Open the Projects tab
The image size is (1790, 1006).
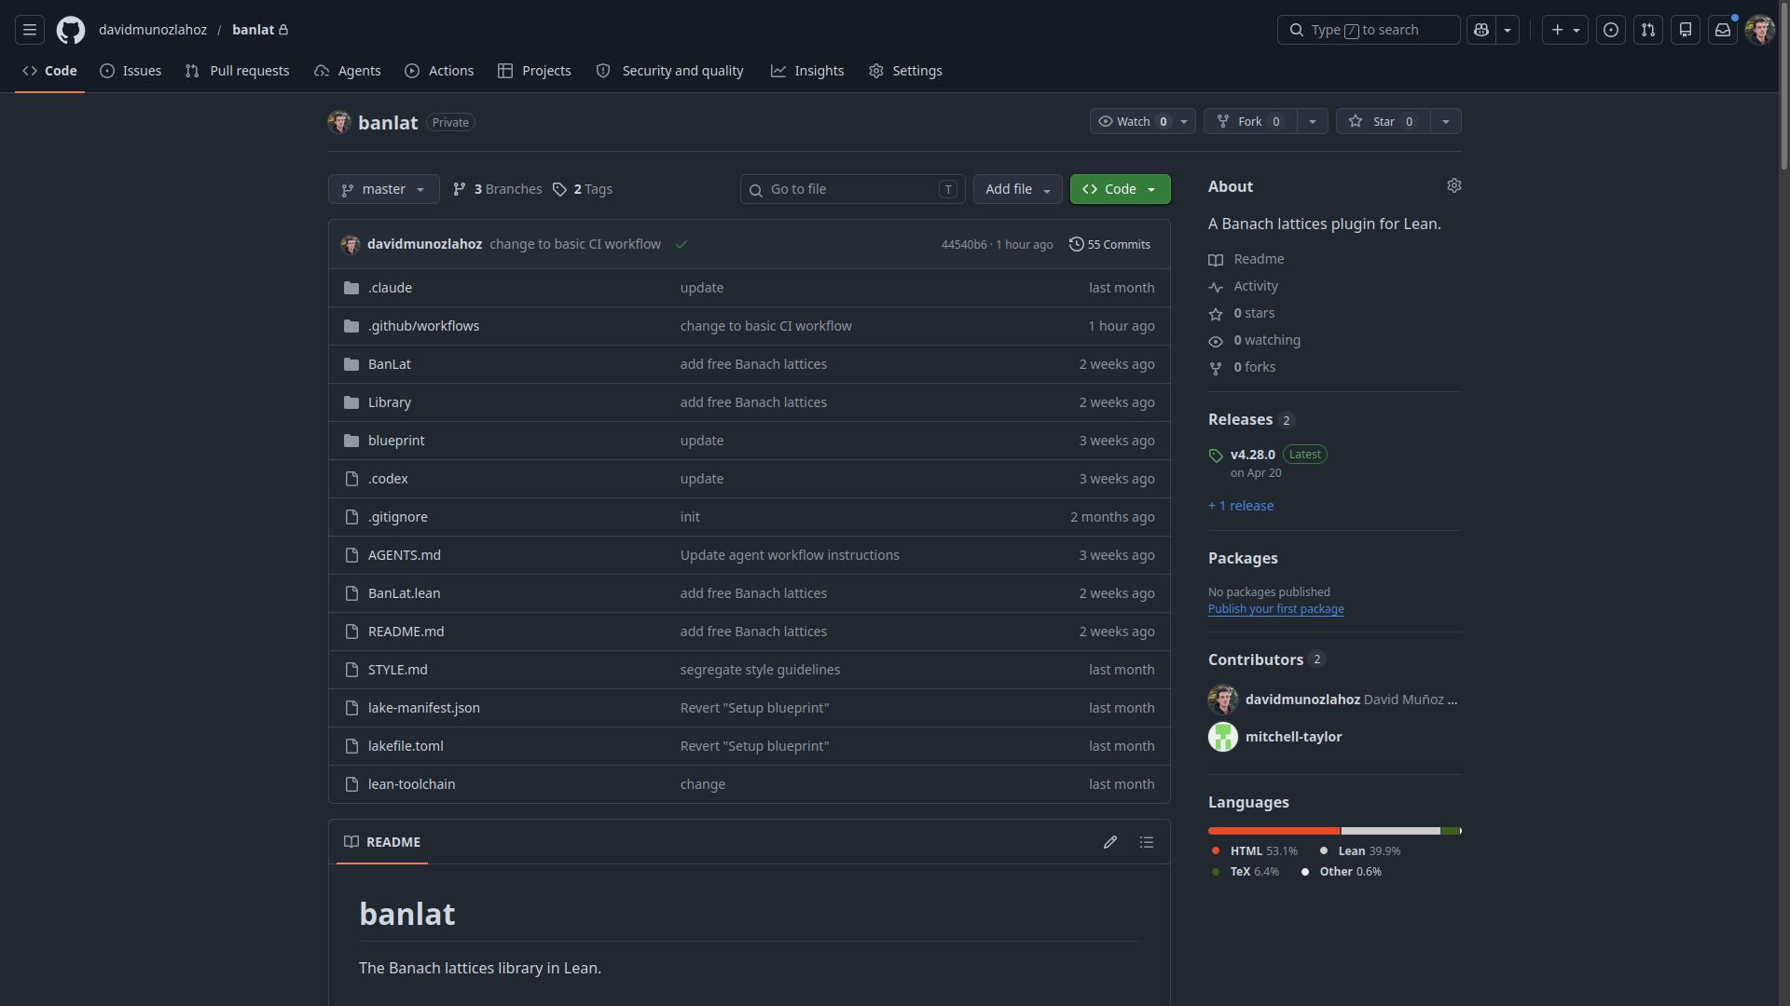coord(534,71)
